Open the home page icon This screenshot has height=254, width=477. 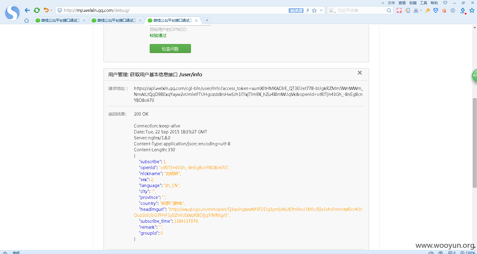[27, 21]
